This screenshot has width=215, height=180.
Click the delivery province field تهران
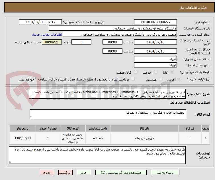tap(155, 59)
